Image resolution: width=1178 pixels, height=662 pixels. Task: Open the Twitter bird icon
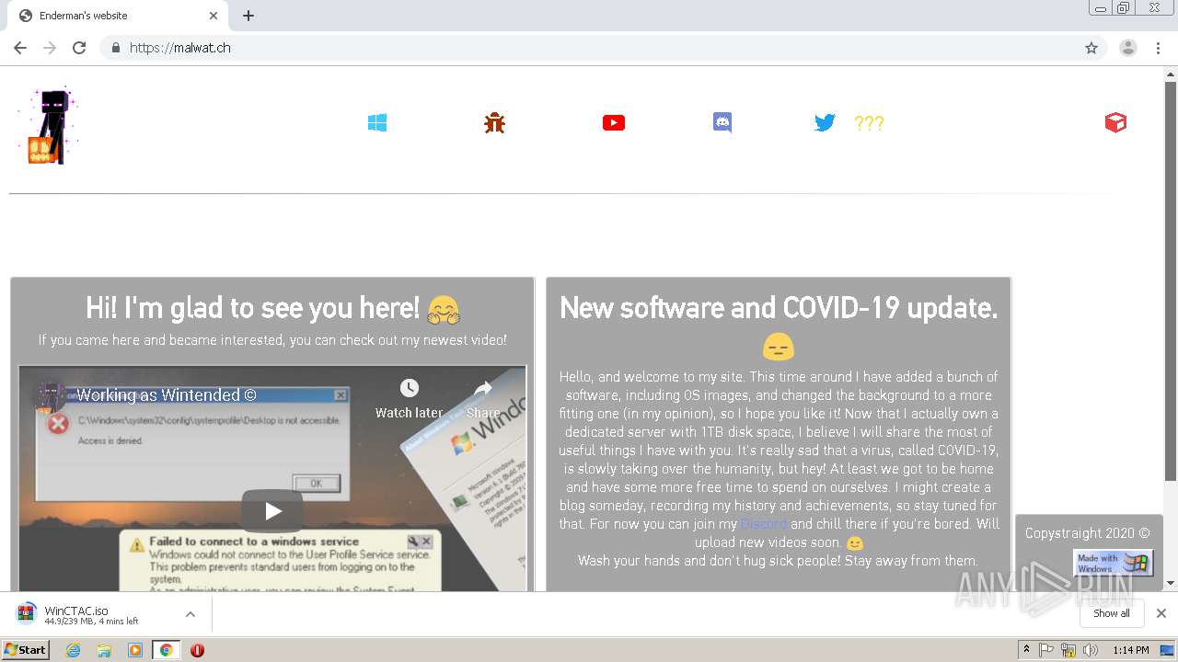tap(825, 123)
